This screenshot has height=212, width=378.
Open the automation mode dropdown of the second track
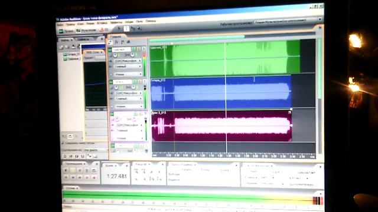point(129,106)
